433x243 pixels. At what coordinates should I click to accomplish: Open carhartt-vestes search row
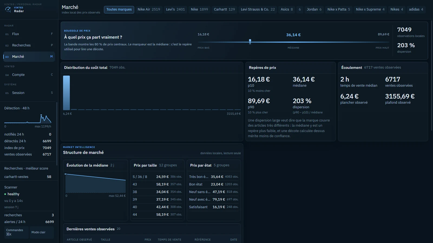pos(28,177)
